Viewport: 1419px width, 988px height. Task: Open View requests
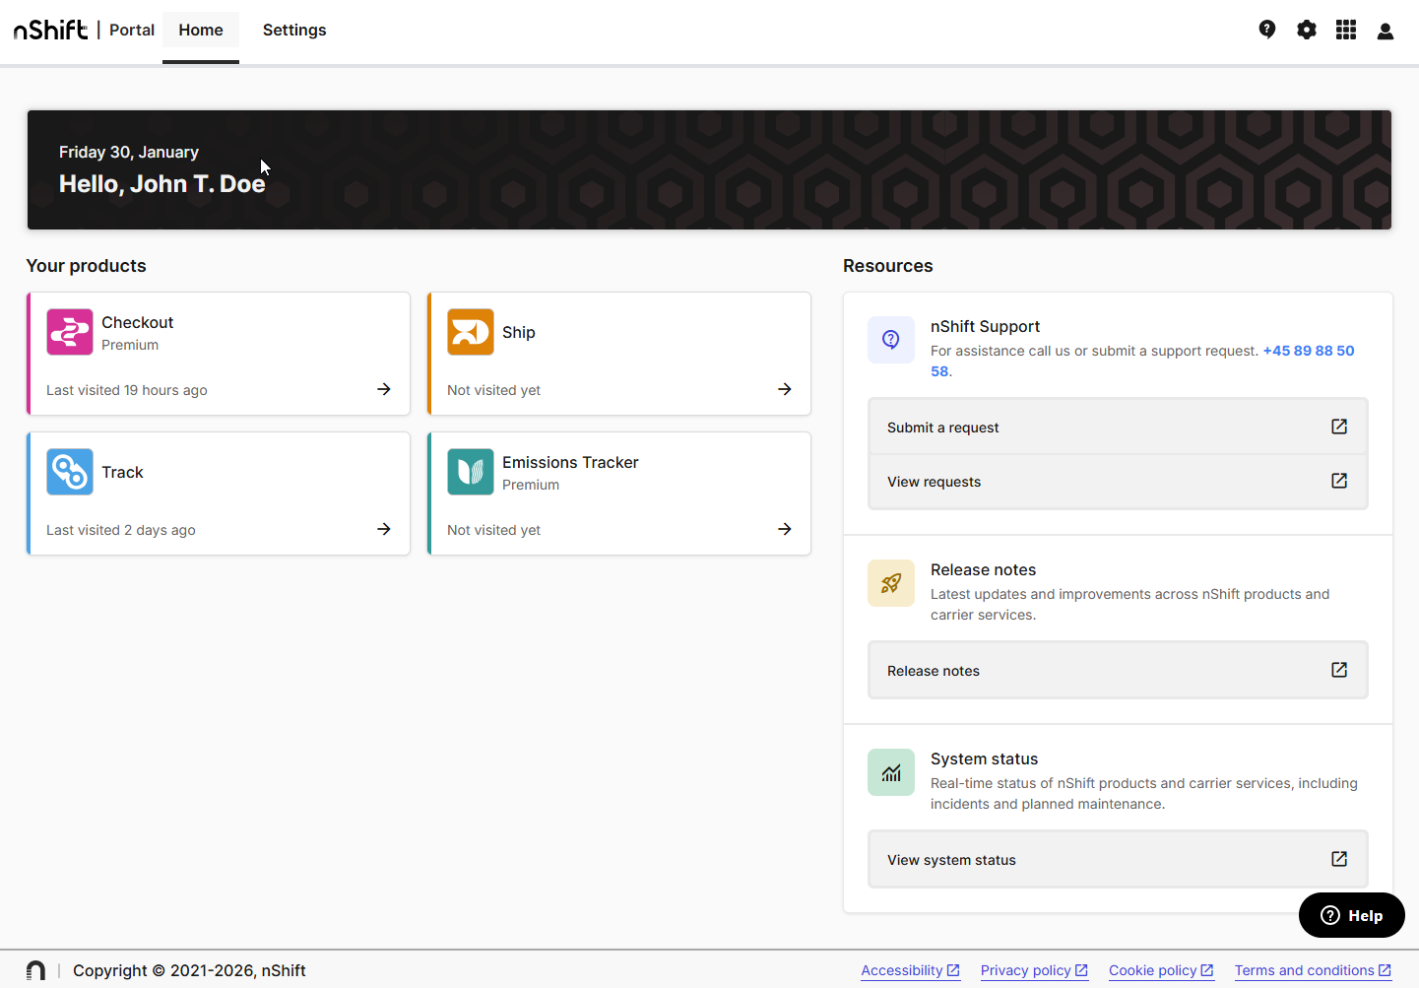point(1118,482)
